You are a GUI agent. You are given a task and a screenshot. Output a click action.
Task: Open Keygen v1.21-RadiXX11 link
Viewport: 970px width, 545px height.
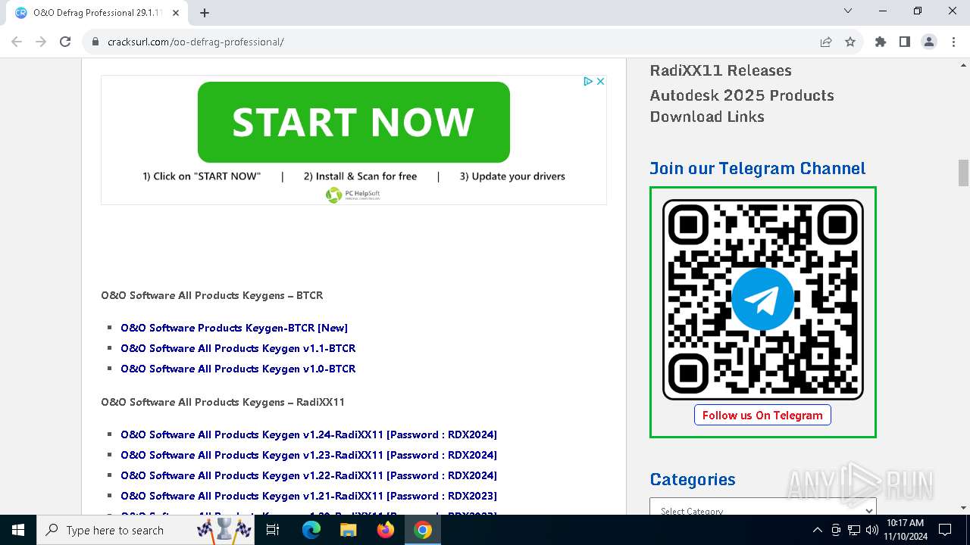pyautogui.click(x=308, y=496)
